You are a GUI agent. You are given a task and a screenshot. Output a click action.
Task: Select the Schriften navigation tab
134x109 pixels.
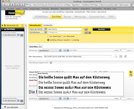56,17
